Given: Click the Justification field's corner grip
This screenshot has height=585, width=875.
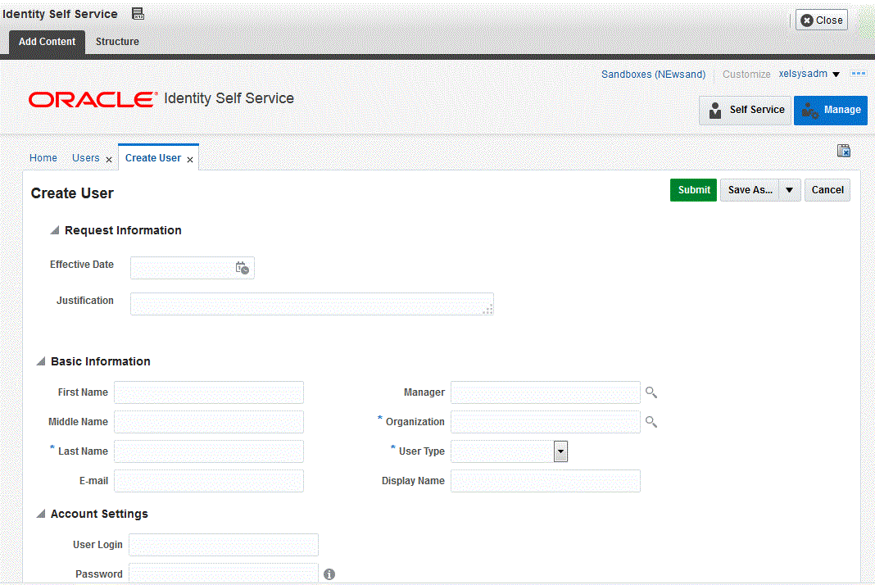Looking at the screenshot, I should 488,310.
